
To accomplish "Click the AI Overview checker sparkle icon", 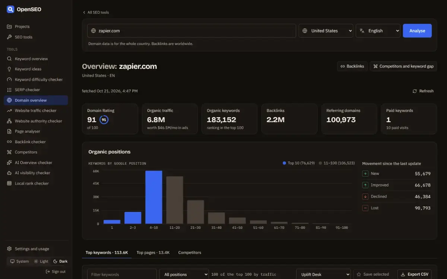I will click(9, 163).
